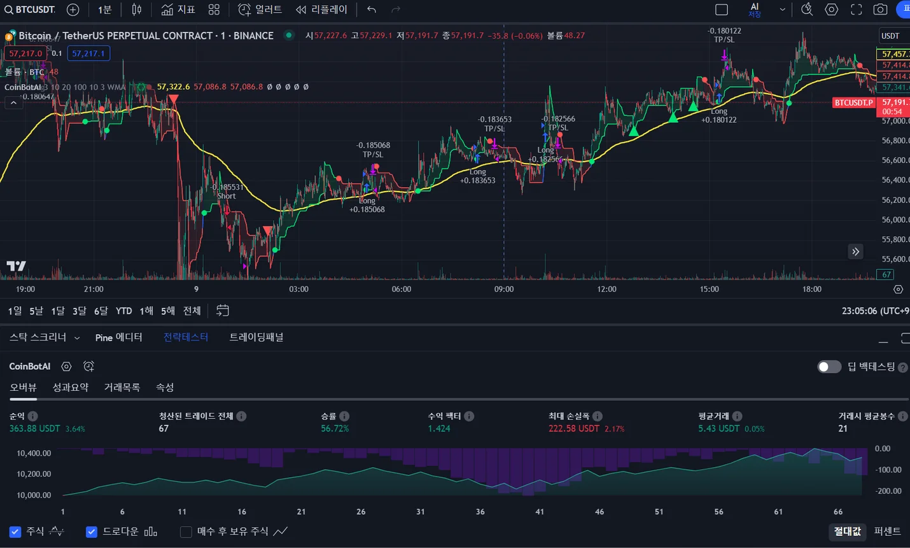The height and width of the screenshot is (548, 910).
Task: Change the candlestick chart type
Action: (137, 10)
